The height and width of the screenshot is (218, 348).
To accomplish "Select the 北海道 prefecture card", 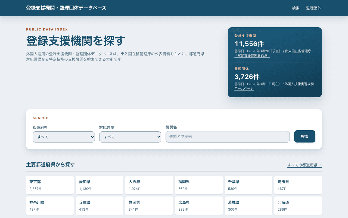I will pyautogui.click(x=298, y=206).
